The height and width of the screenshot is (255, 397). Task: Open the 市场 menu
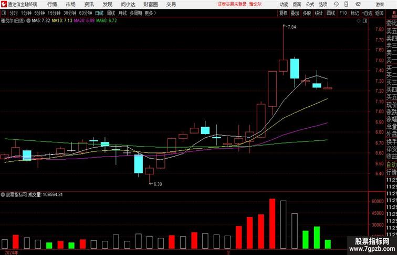coord(71,4)
